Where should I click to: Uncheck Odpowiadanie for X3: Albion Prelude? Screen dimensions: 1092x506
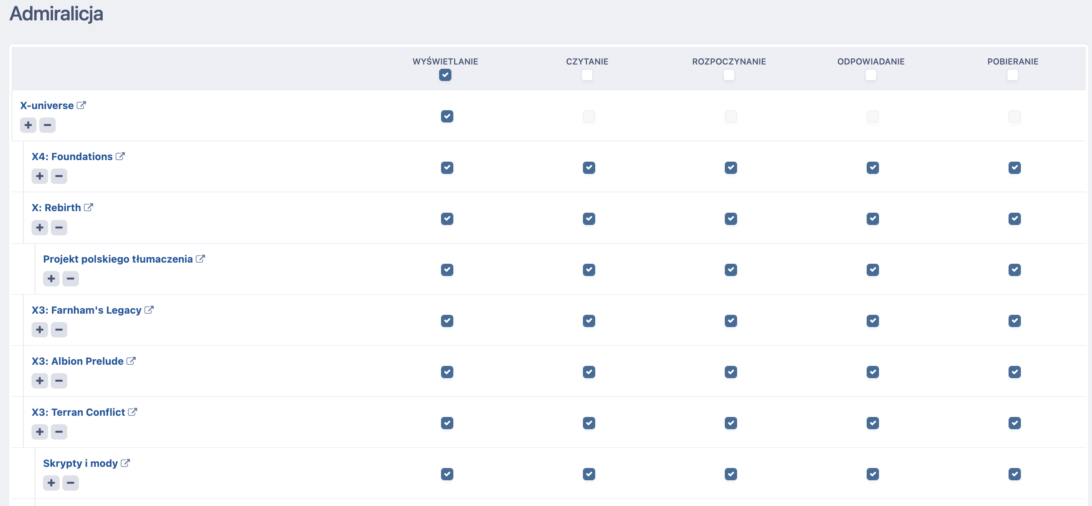(872, 372)
